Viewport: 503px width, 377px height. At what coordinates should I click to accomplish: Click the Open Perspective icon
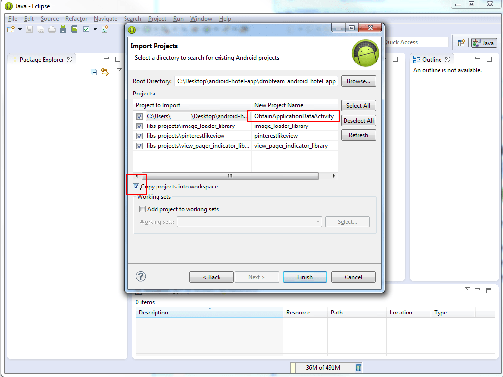(461, 43)
